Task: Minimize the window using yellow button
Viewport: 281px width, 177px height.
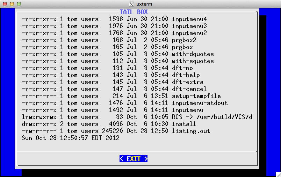Action: [x=12, y=4]
